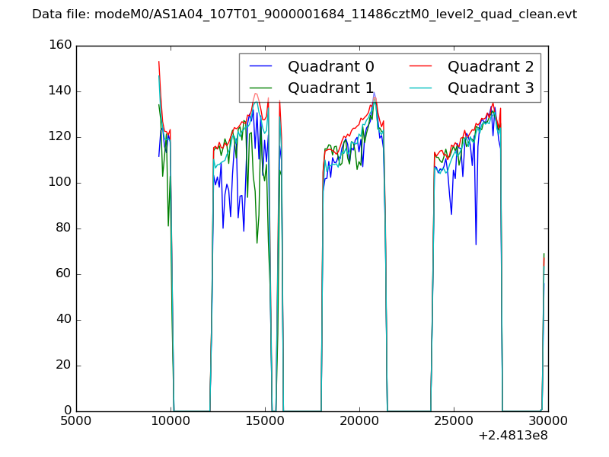Screen dimensions: 609x457
Task: Click the blue line sample for Quadrant 0
Action: [x=261, y=67]
